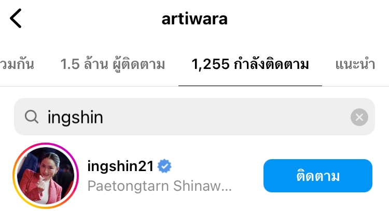Tap the underline below กำลังติดตาม tab
The width and height of the screenshot is (389, 211).
tap(250, 86)
